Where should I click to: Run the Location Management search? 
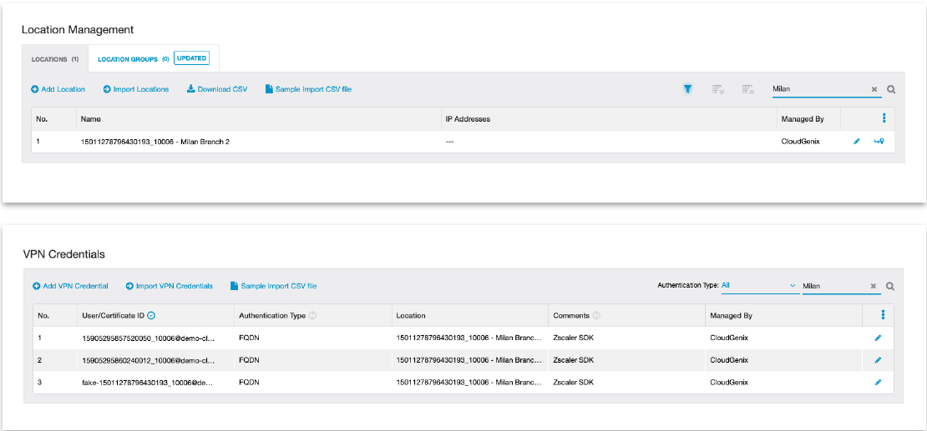(891, 90)
